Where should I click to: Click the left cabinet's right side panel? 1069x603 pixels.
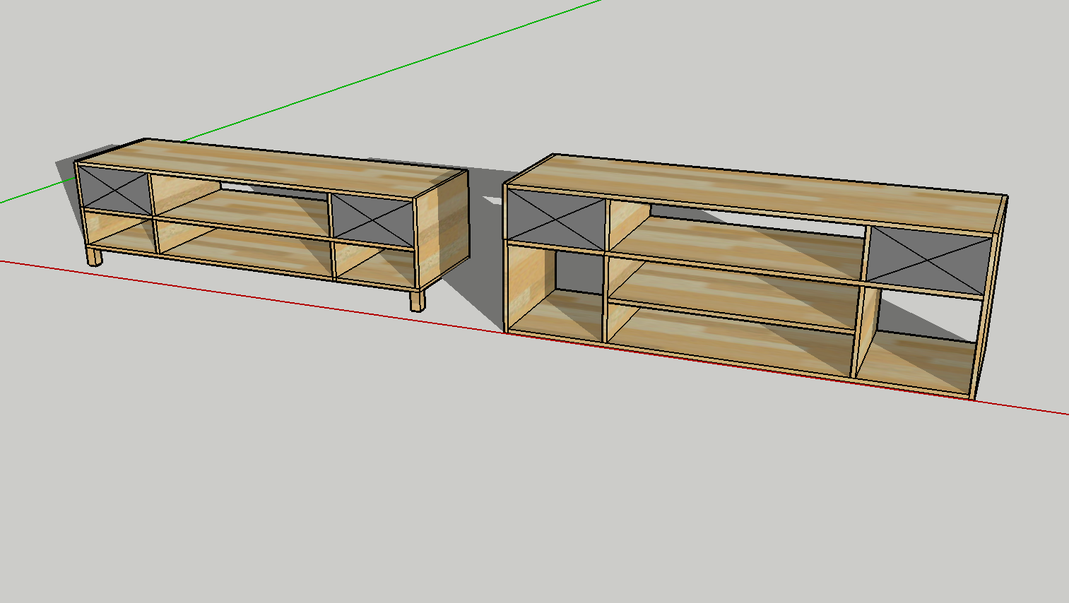coord(442,229)
